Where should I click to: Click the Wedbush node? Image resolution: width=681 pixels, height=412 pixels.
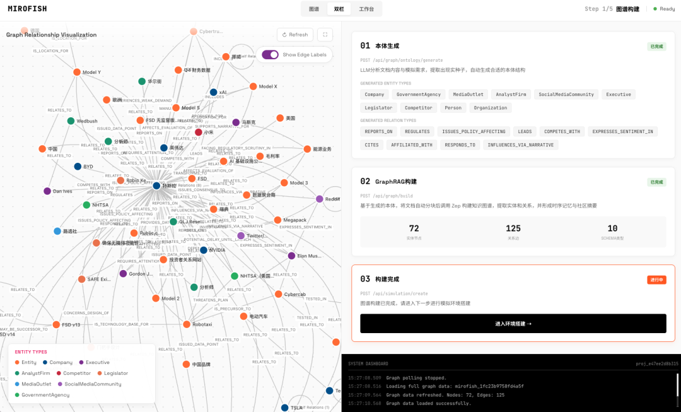[71, 121]
